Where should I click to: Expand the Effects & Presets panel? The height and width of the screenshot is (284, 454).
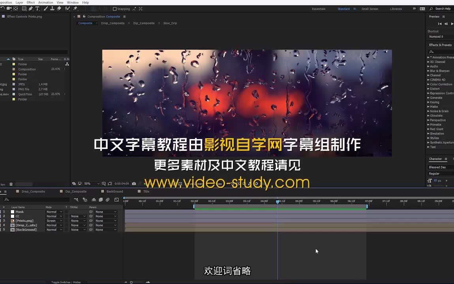point(439,45)
